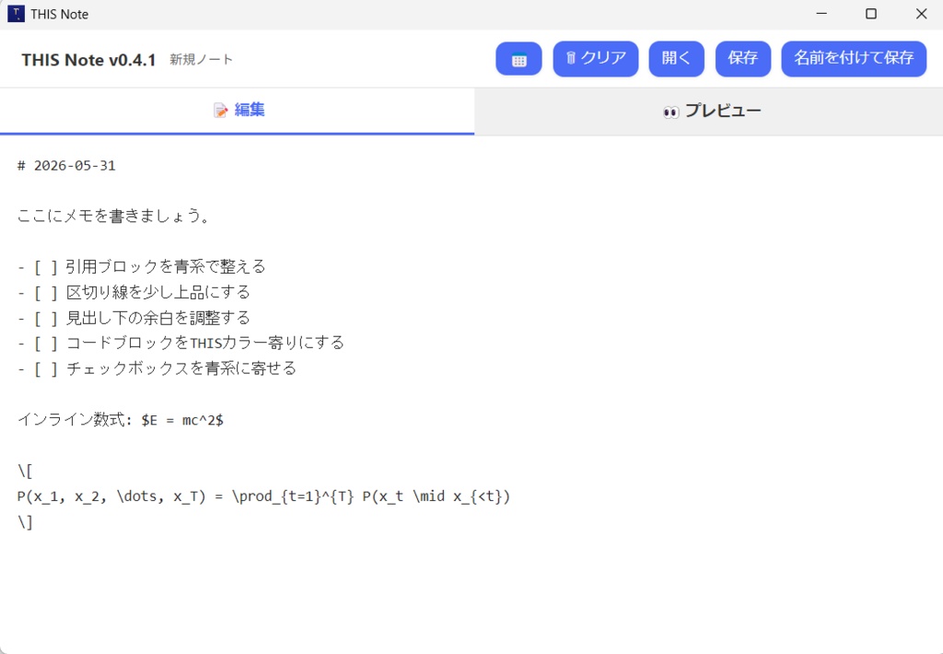943x654 pixels.
Task: Click the task line チェックボックスを青系に寄せる
Action: 157,368
